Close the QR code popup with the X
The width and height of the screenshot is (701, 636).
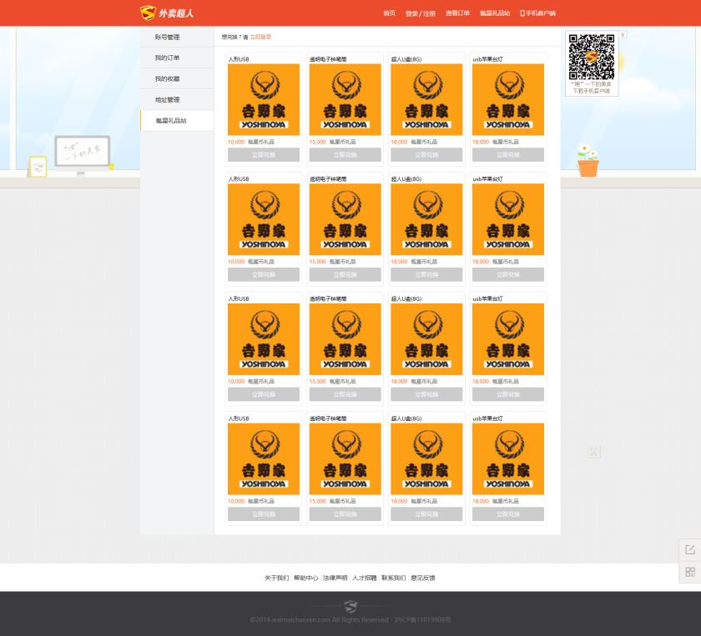click(623, 34)
